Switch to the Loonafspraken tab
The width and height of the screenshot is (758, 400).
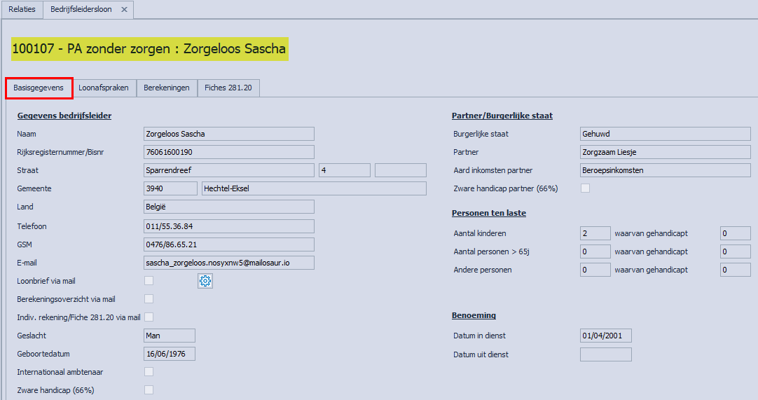tap(104, 88)
